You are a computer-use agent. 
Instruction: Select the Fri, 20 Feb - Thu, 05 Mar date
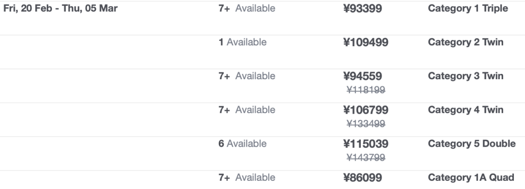tap(60, 8)
